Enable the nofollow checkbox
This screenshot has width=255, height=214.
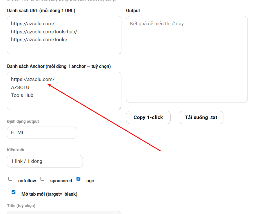coord(10,179)
